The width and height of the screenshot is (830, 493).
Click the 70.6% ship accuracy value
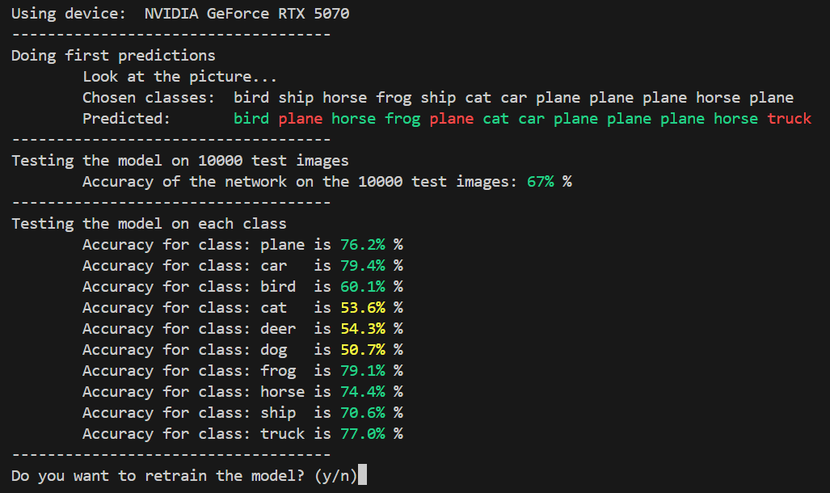point(363,412)
